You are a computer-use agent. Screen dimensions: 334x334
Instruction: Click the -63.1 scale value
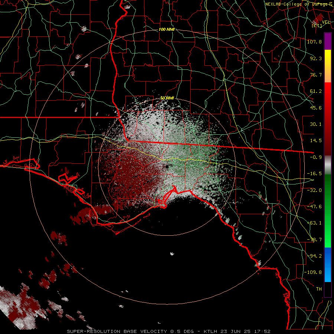tap(314, 223)
